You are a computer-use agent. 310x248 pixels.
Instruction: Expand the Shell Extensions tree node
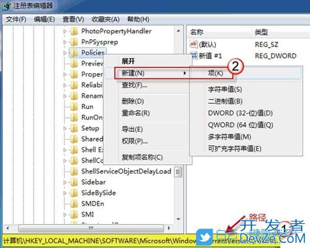(65, 150)
